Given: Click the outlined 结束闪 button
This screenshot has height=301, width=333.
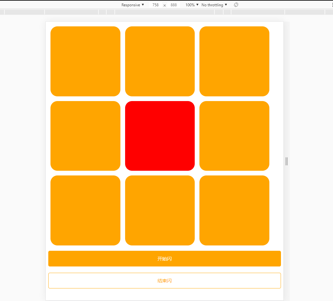Looking at the screenshot, I should point(165,281).
